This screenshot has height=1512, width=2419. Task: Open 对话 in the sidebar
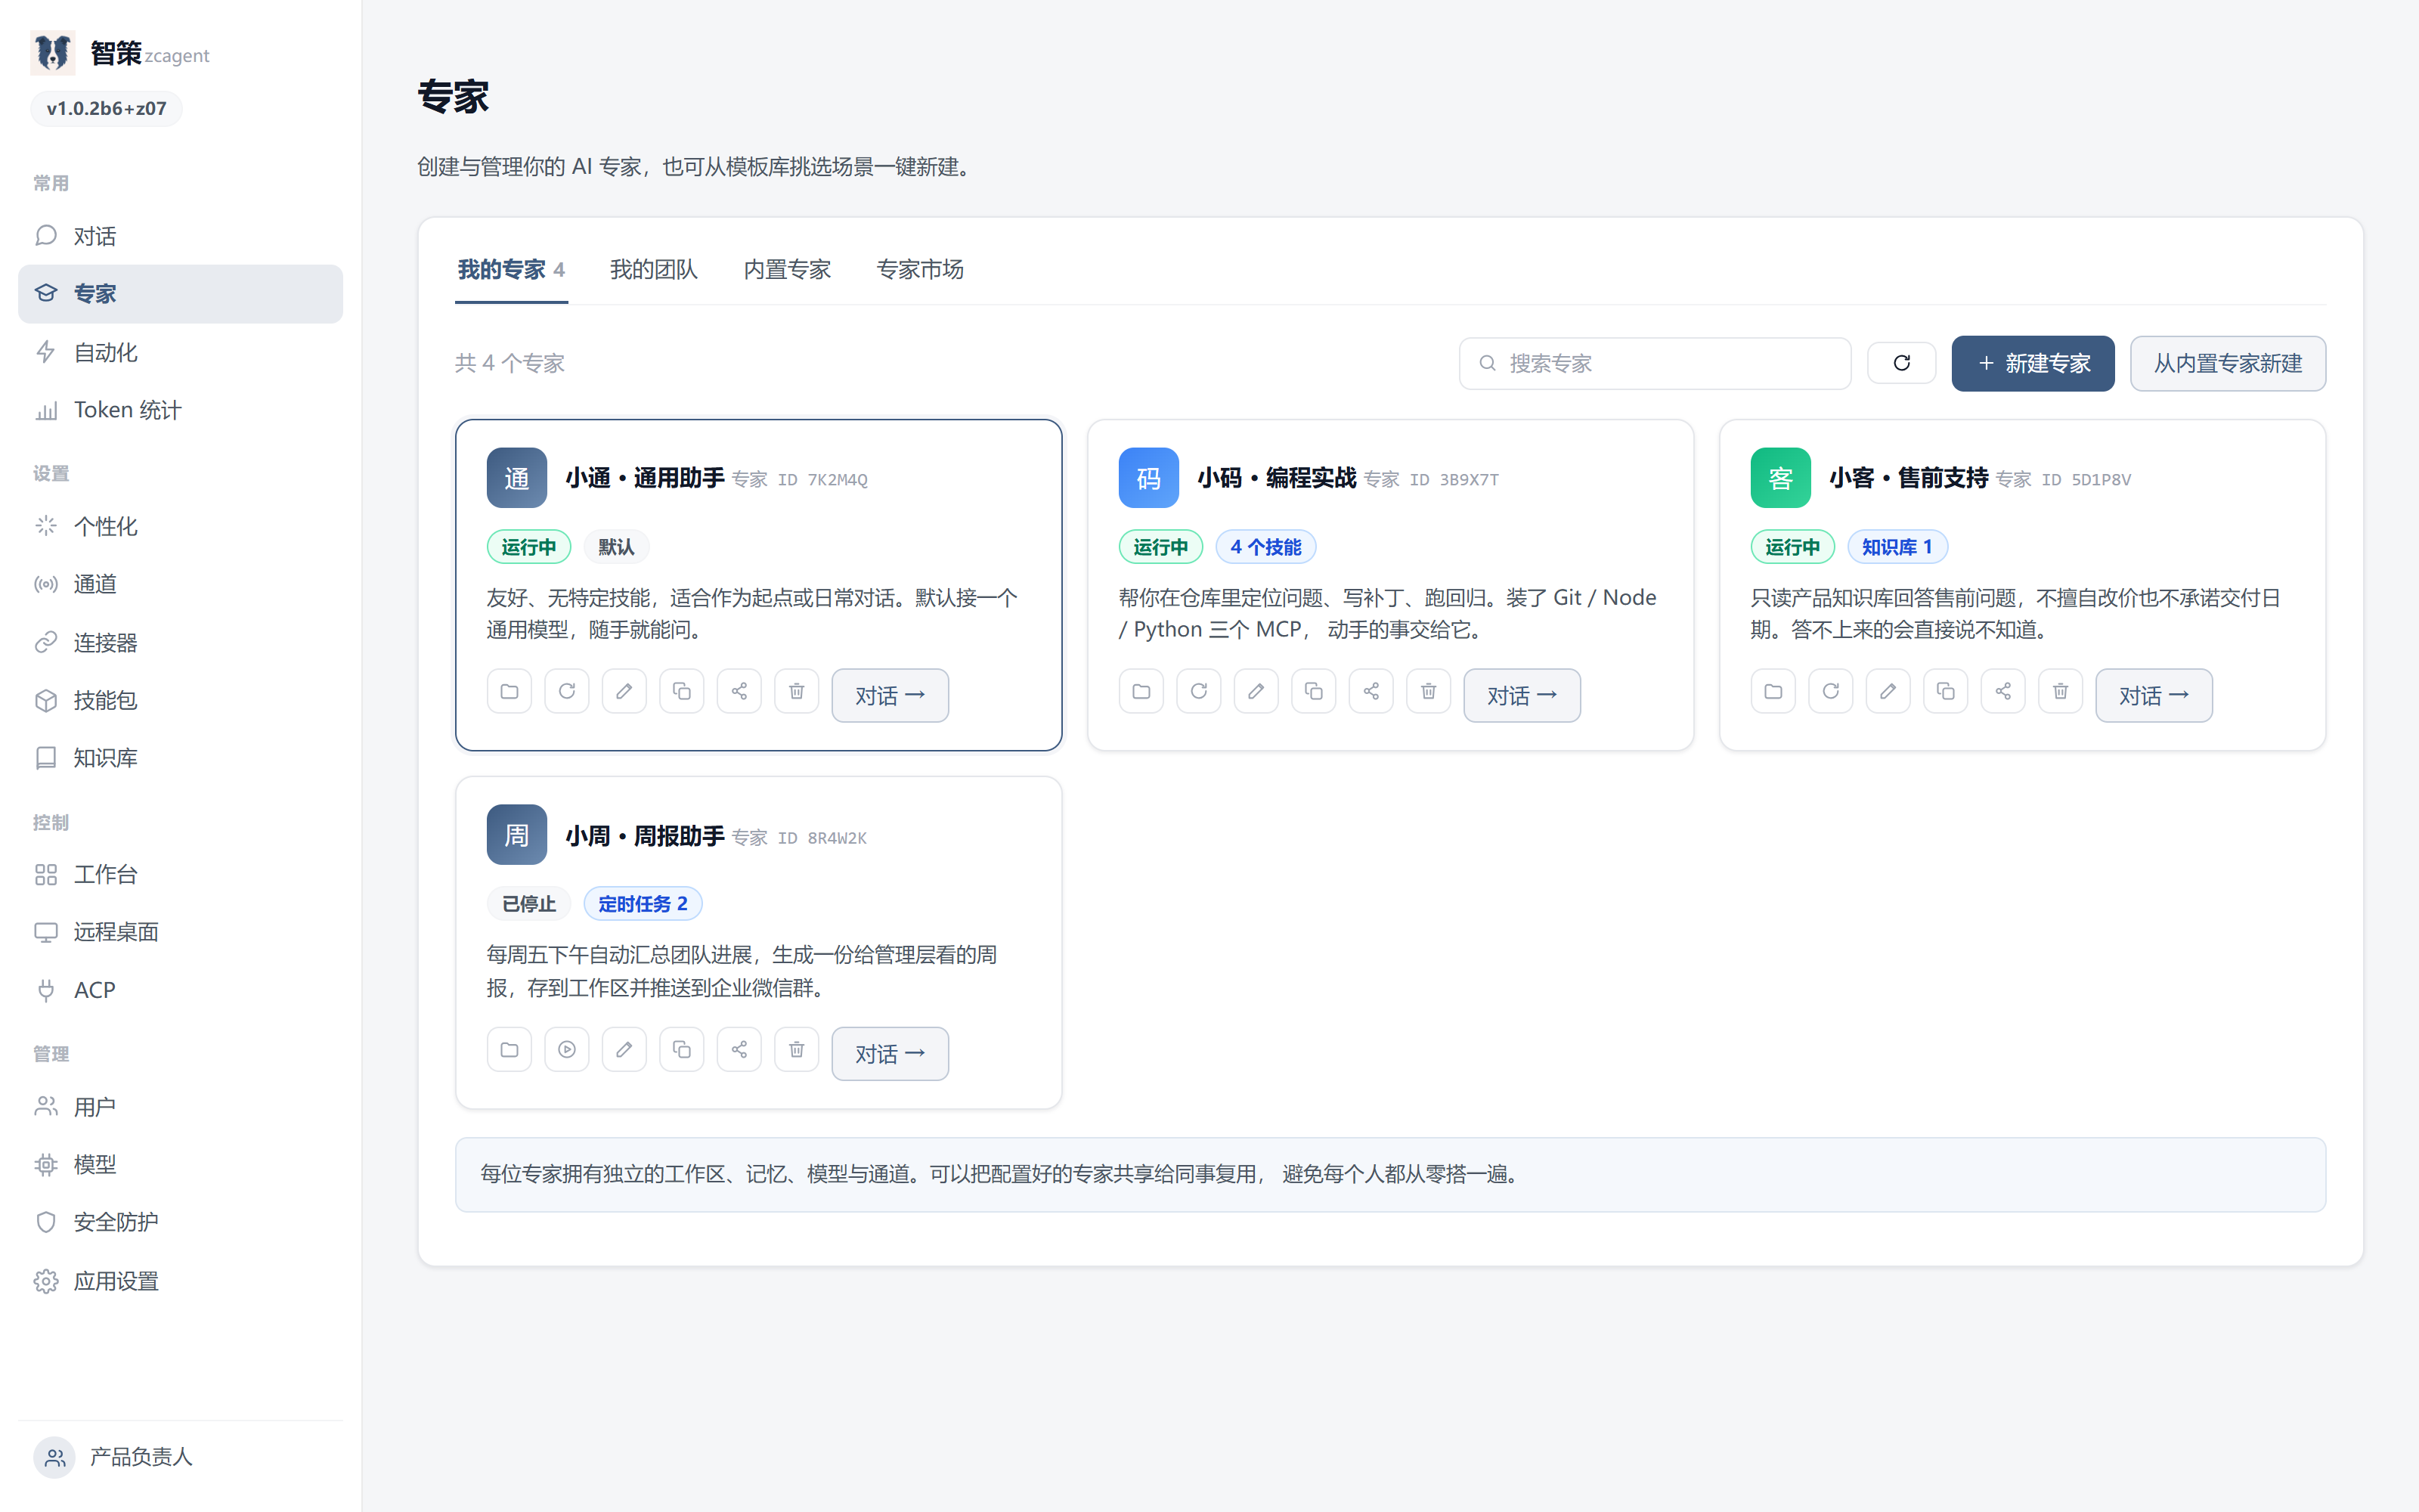[180, 236]
